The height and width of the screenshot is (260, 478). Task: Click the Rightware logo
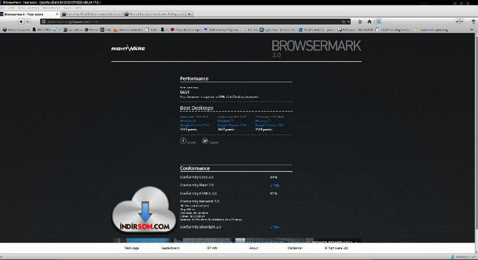click(128, 49)
